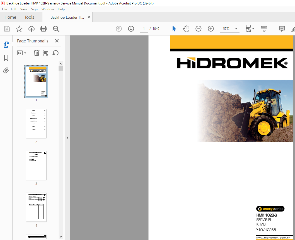
Task: Open the View menu
Action: [x=24, y=9]
